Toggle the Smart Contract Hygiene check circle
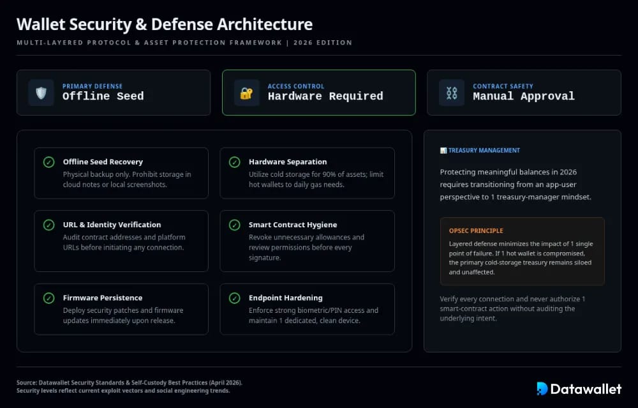This screenshot has width=638, height=408. 234,225
